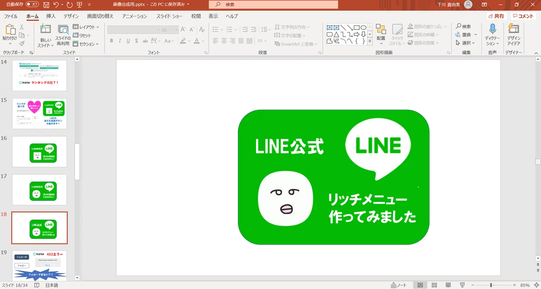Start slideshow from the quick access toolbar
The width and height of the screenshot is (541, 289).
[x=80, y=5]
